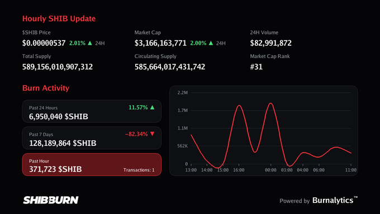Image resolution: width=380 pixels, height=214 pixels.
Task: Click the Market Cap label
Action: pos(148,32)
